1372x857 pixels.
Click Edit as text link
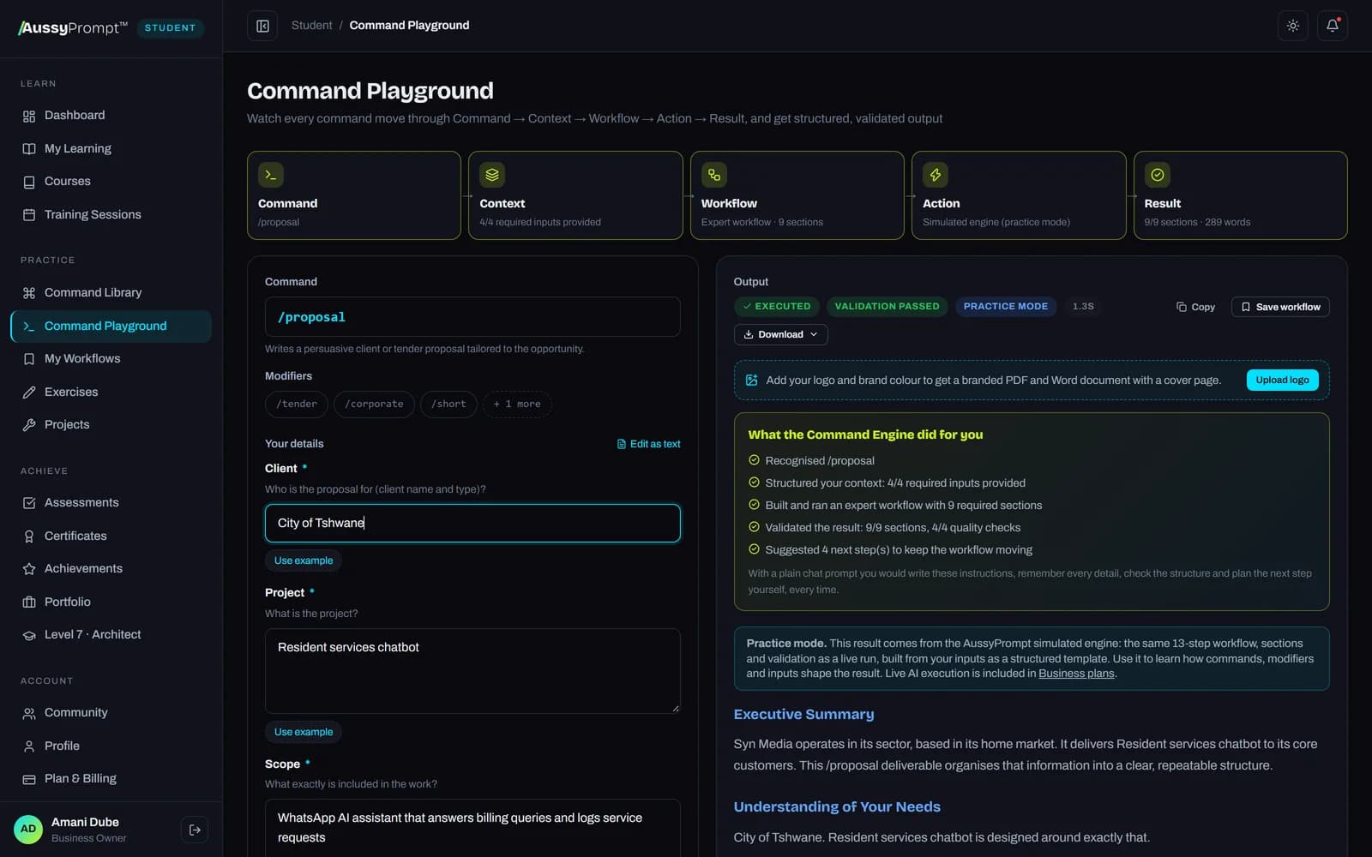(648, 444)
